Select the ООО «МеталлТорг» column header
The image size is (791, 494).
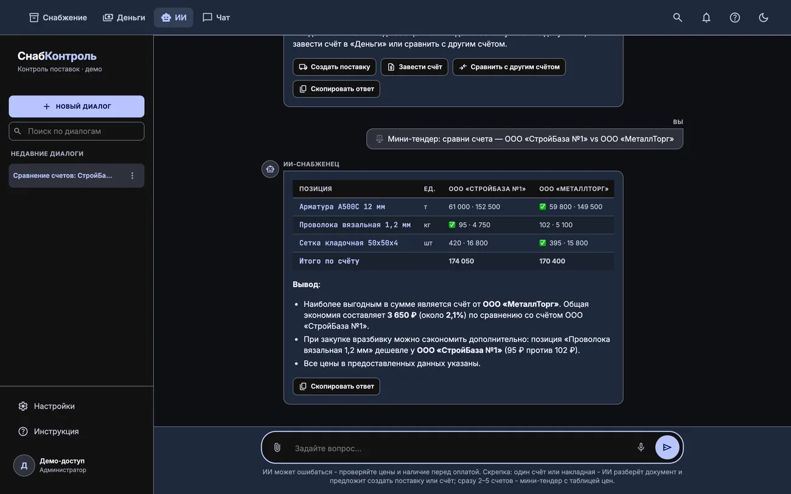[574, 189]
